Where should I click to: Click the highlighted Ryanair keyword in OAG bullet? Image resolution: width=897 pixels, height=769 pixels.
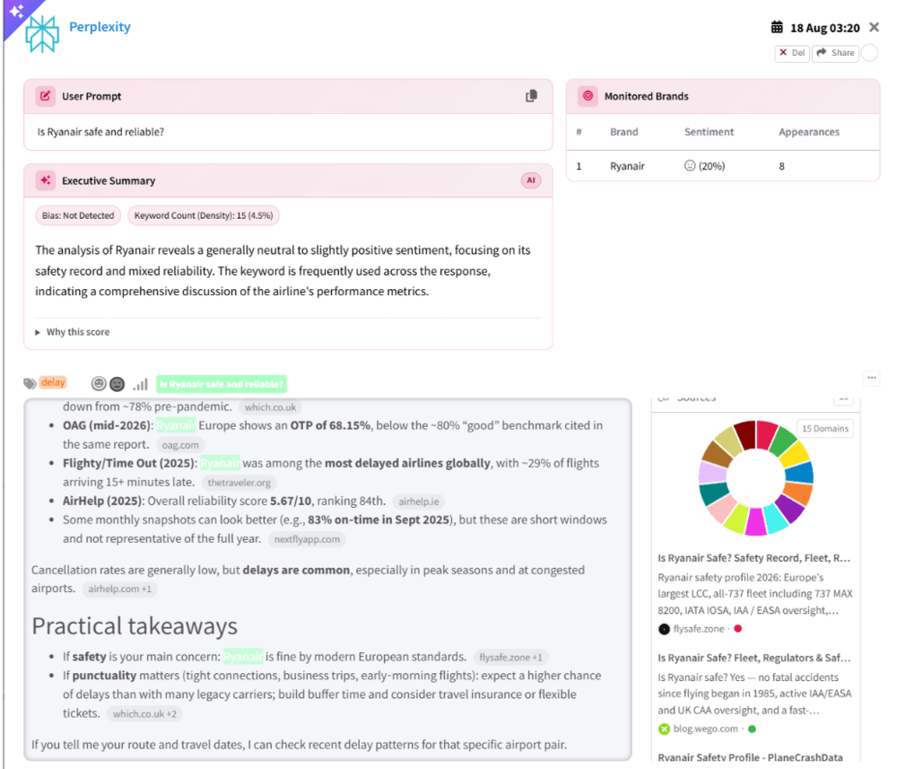click(x=176, y=425)
